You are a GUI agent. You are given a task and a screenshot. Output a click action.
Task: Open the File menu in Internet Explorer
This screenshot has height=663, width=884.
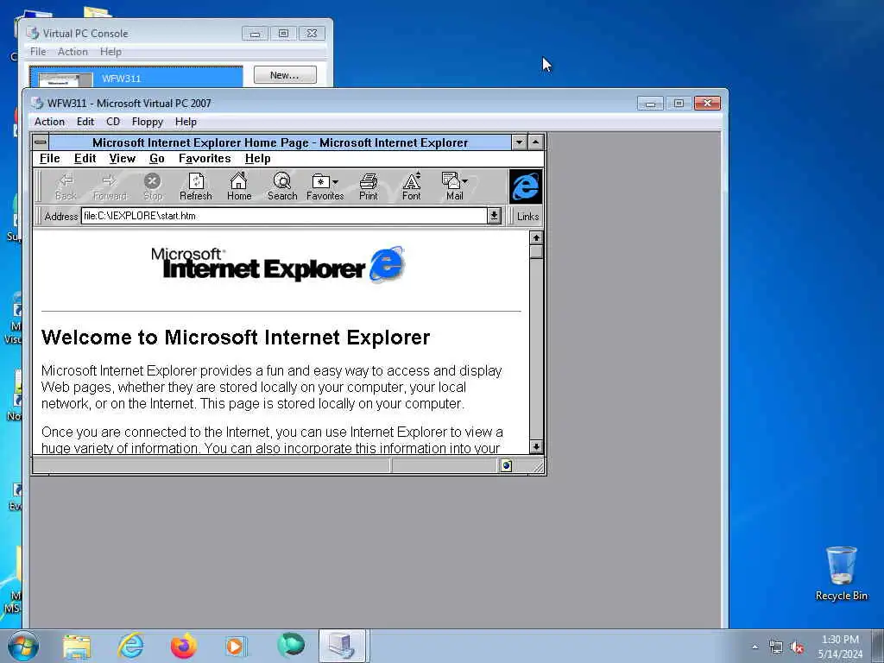49,159
